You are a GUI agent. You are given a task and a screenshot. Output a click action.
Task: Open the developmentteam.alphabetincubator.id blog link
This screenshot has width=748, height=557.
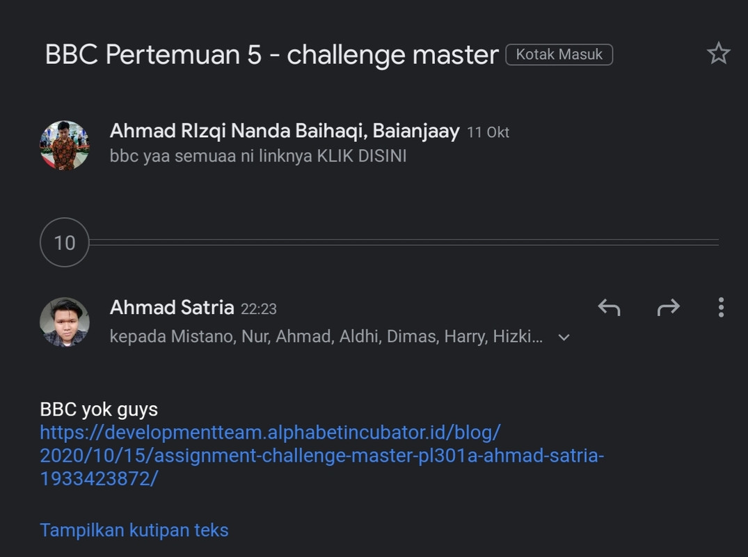(x=321, y=456)
